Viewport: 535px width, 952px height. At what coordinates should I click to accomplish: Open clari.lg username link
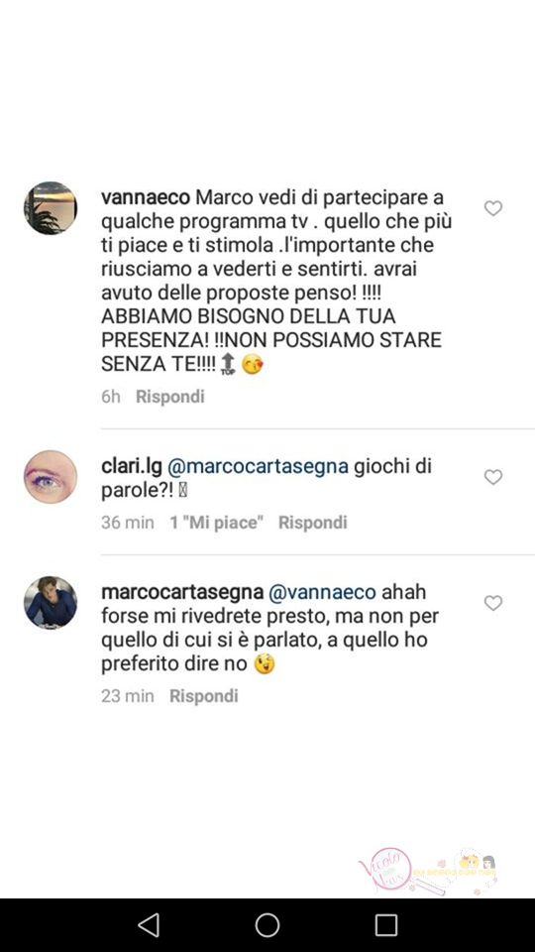(132, 466)
